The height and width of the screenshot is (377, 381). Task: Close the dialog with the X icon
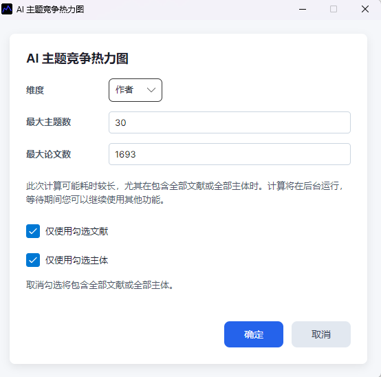coord(365,9)
